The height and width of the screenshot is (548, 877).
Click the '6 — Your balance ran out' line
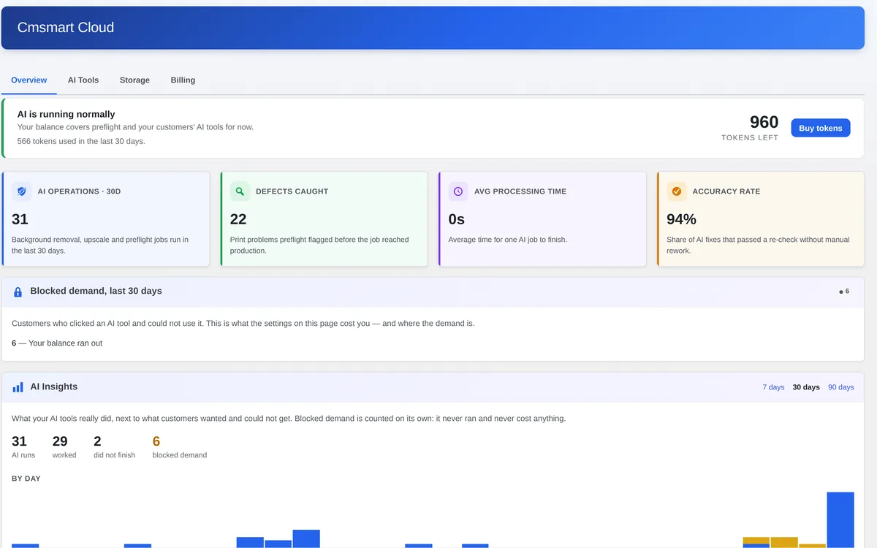(x=57, y=343)
